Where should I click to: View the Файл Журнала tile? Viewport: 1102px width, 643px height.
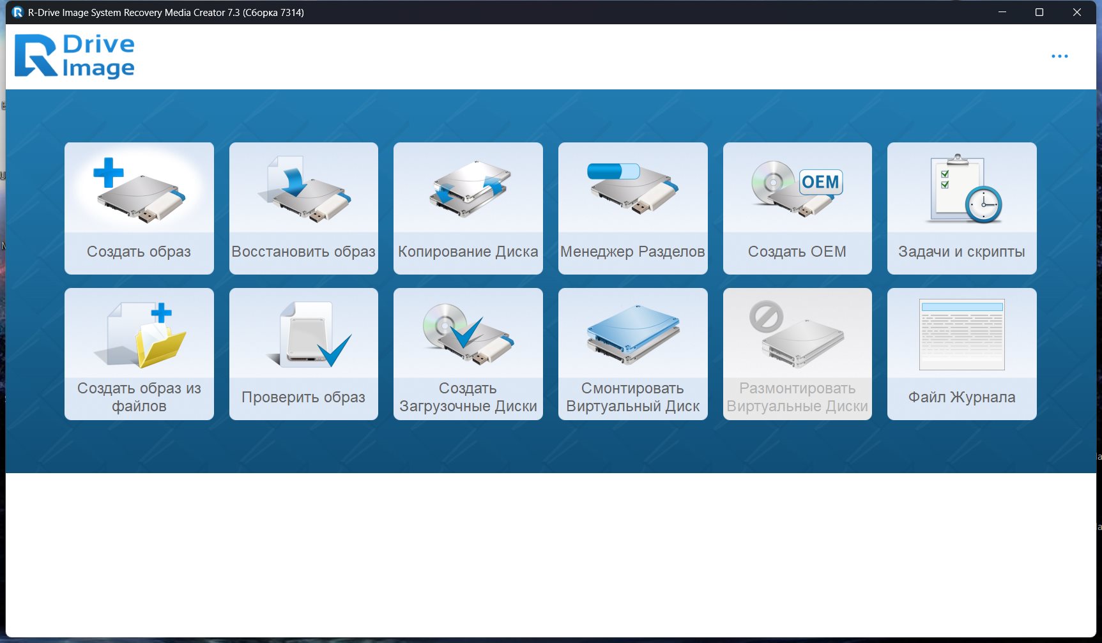962,354
